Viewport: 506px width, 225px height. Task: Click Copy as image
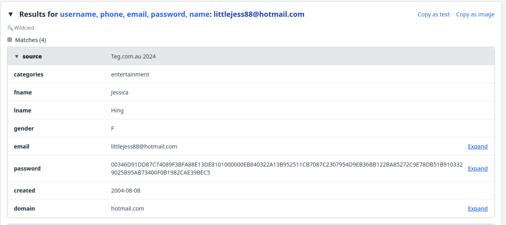click(x=475, y=14)
